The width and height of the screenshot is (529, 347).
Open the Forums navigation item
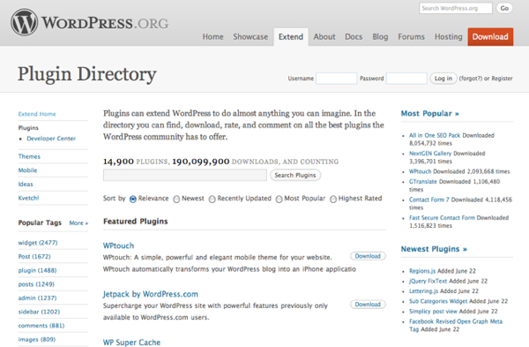[x=411, y=37]
